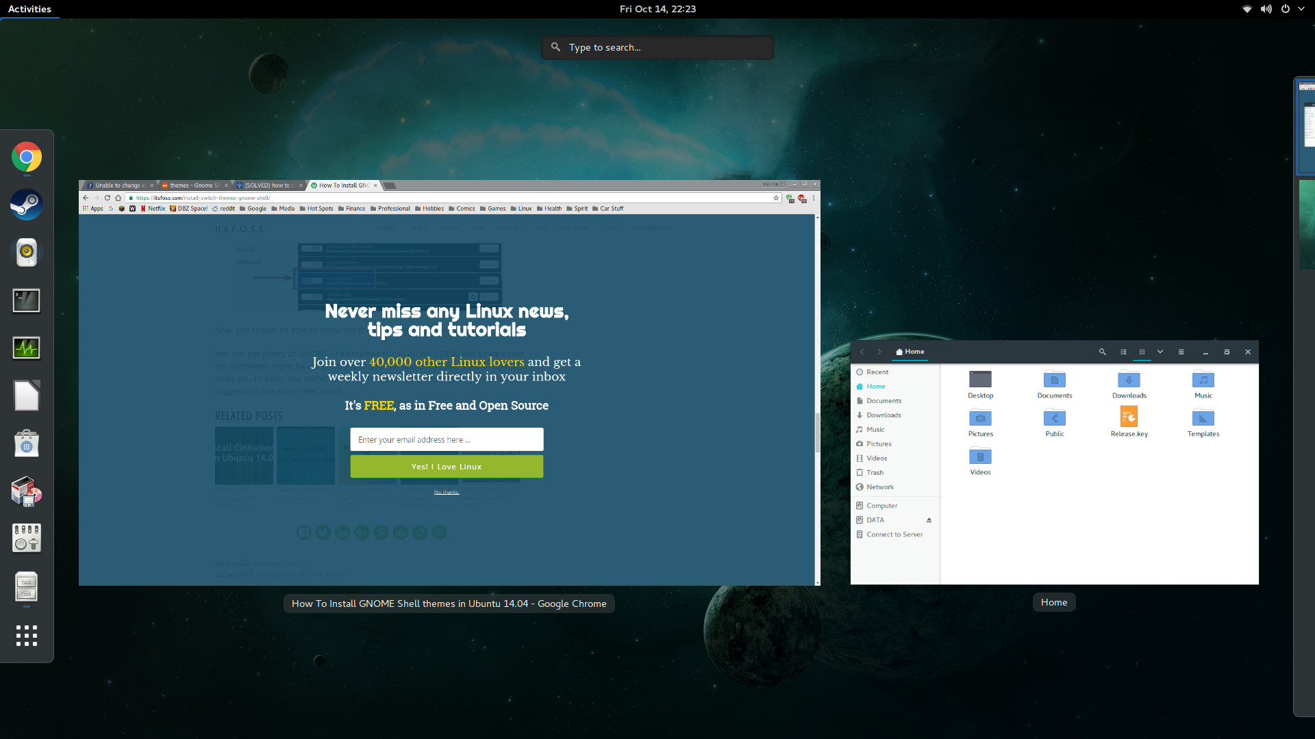This screenshot has height=739, width=1315.
Task: Select the workspace thumbnail on right edge
Action: [1307, 127]
